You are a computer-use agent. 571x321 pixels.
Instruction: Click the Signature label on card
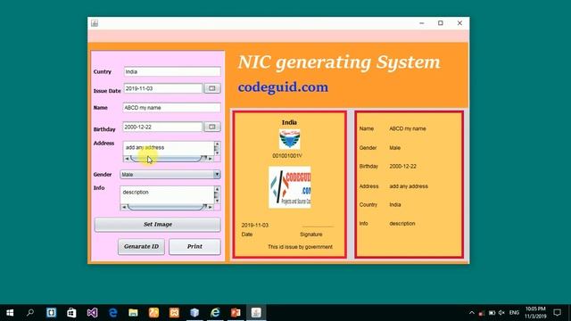[311, 235]
